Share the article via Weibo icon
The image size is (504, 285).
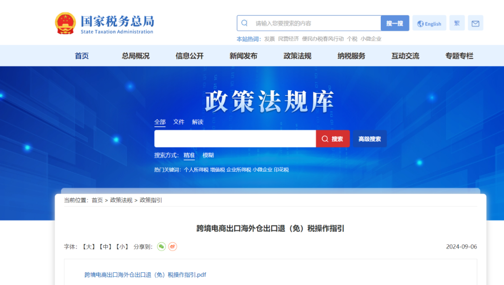[x=173, y=246]
